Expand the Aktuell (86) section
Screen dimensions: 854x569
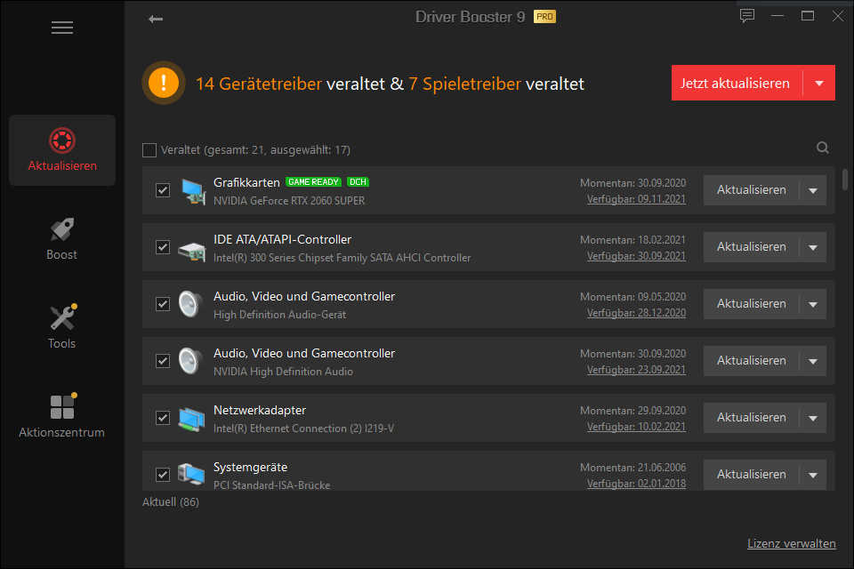[x=171, y=502]
